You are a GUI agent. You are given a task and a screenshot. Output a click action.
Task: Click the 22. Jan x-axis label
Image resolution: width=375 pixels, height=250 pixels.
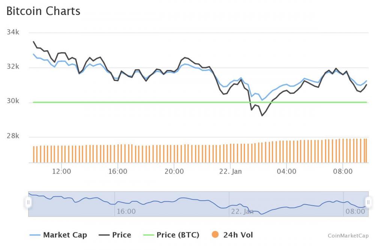(x=230, y=171)
